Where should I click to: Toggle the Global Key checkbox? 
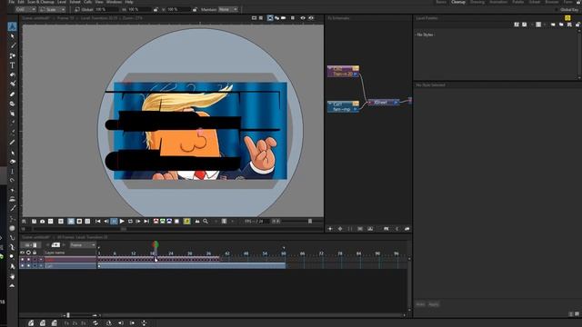pyautogui.click(x=557, y=10)
